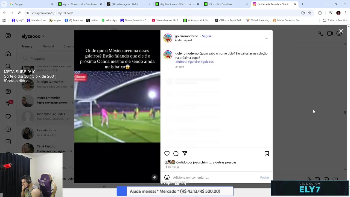
Task: Open chat with Cauã Peixoto
Action: click(46, 149)
